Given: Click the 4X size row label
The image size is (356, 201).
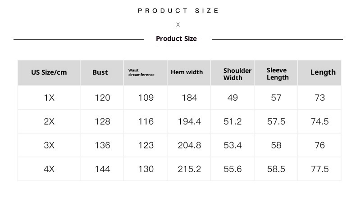Looking at the screenshot, I should 49,169.
